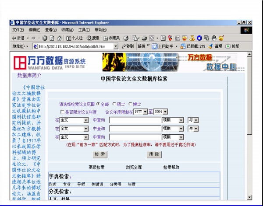The image size is (263, 206).
Task: Open the 浏览全库 browse link
Action: pyautogui.click(x=134, y=167)
